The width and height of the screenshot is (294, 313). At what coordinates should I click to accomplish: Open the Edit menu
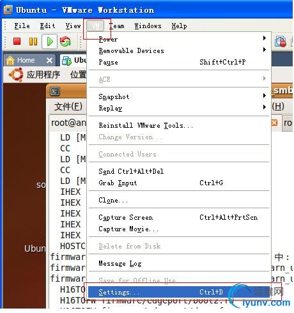pyautogui.click(x=47, y=26)
